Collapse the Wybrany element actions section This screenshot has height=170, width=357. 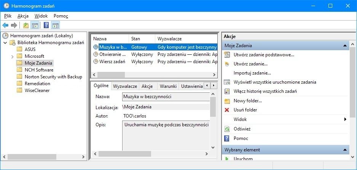345,150
